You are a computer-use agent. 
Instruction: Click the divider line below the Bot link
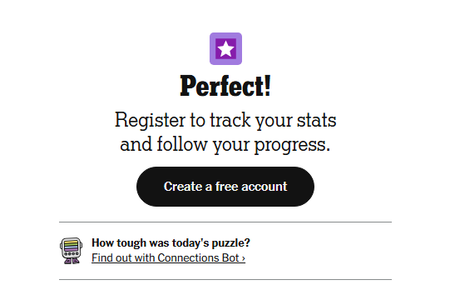[225, 279]
